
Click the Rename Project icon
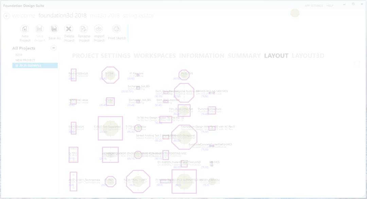(84, 29)
